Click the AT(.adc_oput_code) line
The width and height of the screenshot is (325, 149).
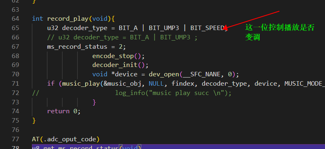point(66,139)
